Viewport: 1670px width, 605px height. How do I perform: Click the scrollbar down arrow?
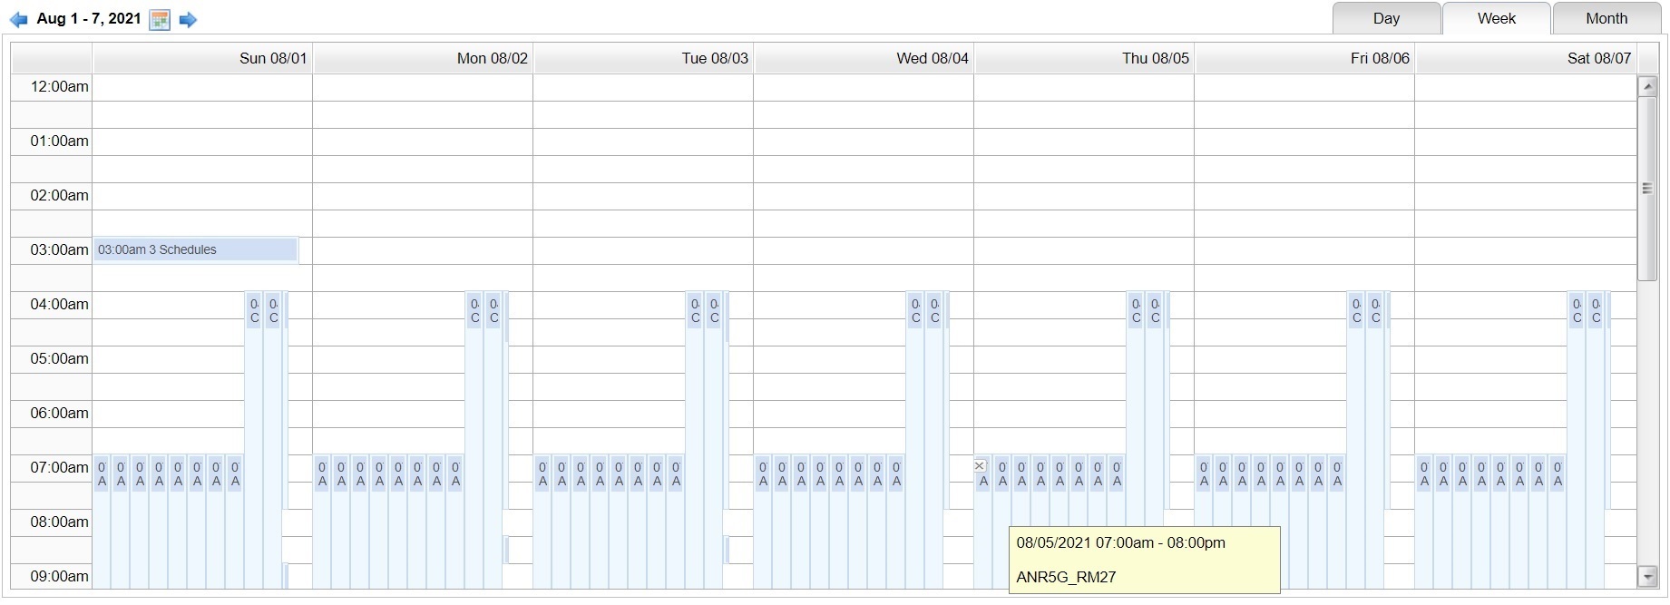coord(1647,576)
